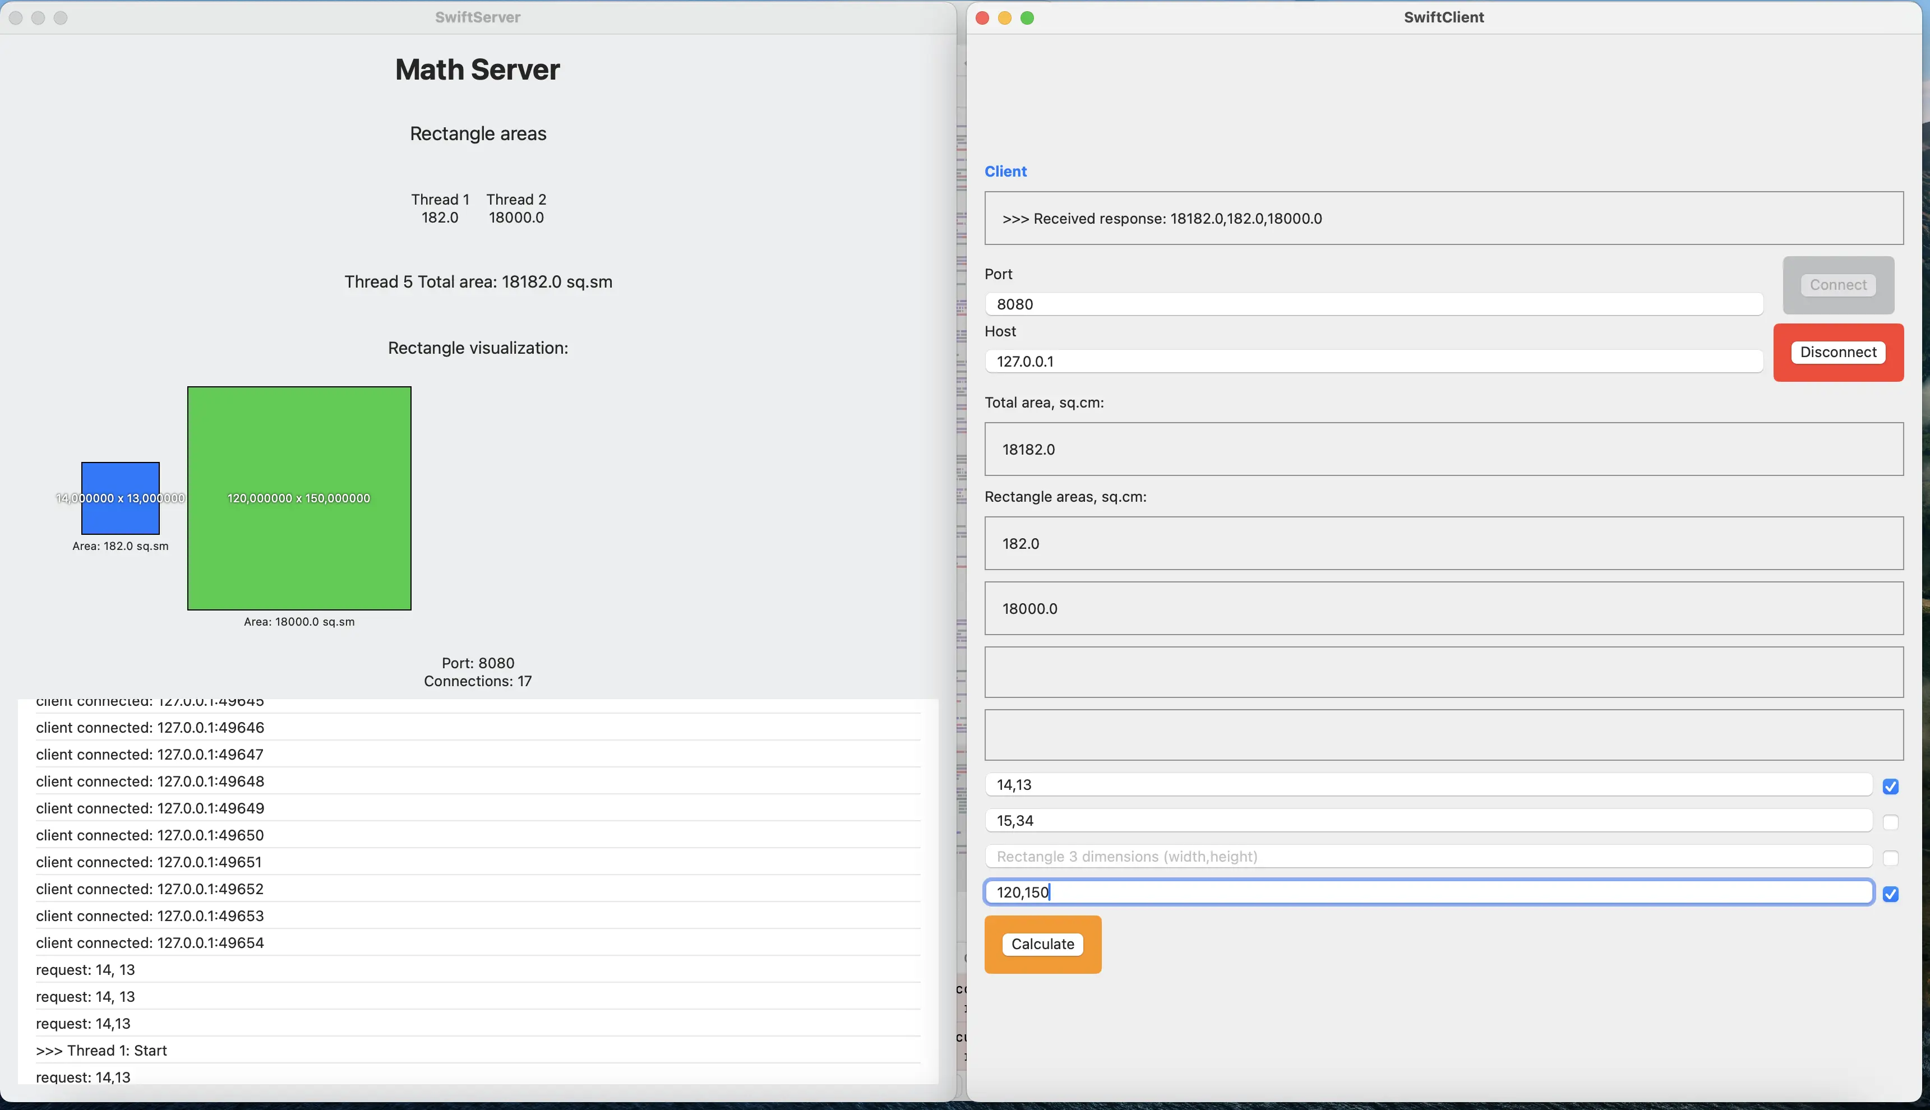The height and width of the screenshot is (1110, 1930).
Task: Click the red Disconnect button
Action: pos(1837,352)
